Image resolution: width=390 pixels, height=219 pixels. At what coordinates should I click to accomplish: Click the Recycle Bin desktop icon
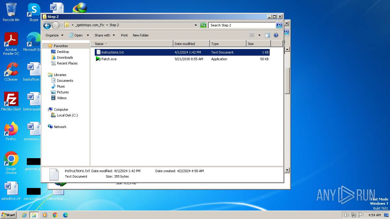pyautogui.click(x=11, y=12)
